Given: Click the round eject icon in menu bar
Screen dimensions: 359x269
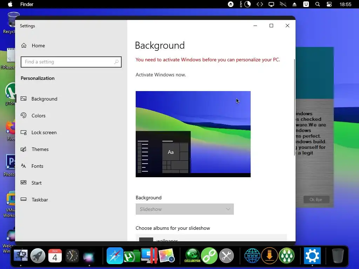Looking at the screenshot, I should point(231,4).
